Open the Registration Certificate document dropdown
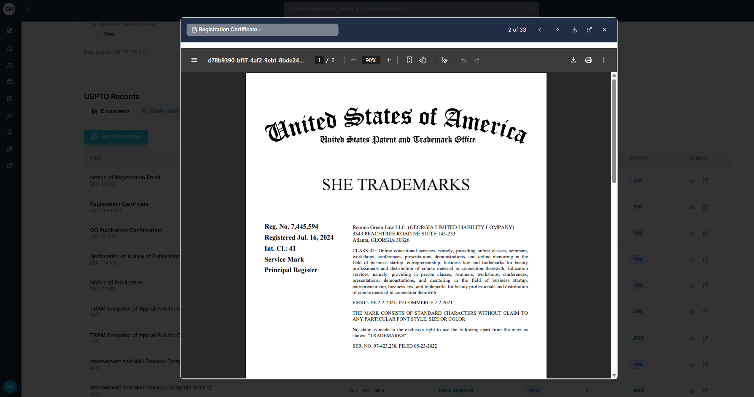 (262, 30)
